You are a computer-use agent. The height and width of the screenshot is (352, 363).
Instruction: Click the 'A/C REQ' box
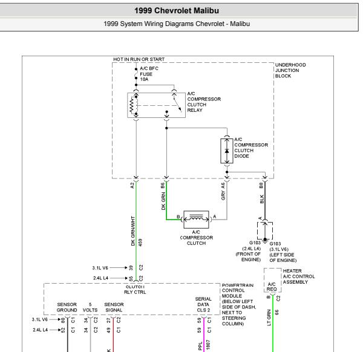272,280
